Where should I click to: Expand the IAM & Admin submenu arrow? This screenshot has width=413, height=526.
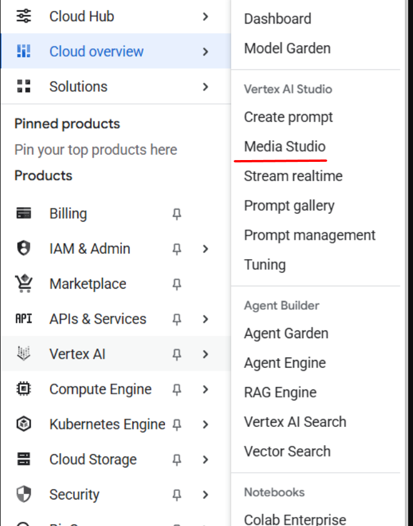tap(206, 249)
